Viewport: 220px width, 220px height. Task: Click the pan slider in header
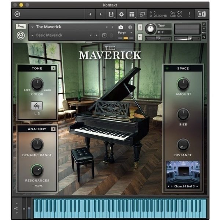(x=158, y=38)
